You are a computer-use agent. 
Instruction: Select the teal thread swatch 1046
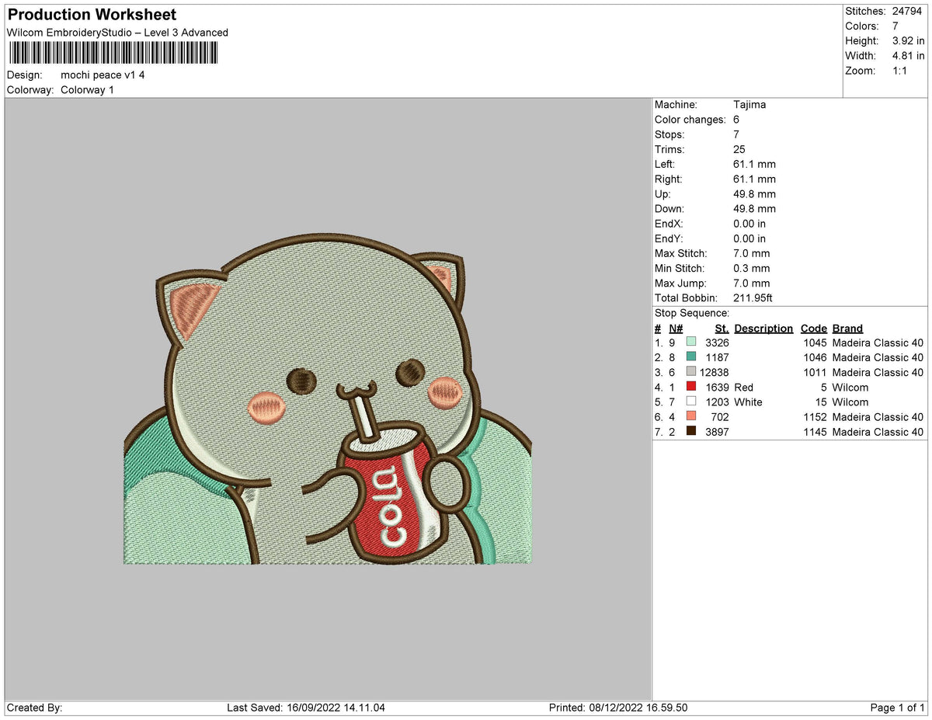pos(690,357)
